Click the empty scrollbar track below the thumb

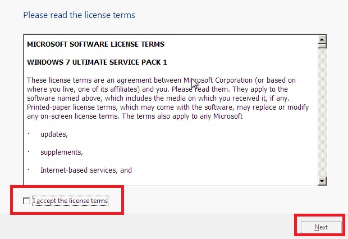[322, 112]
